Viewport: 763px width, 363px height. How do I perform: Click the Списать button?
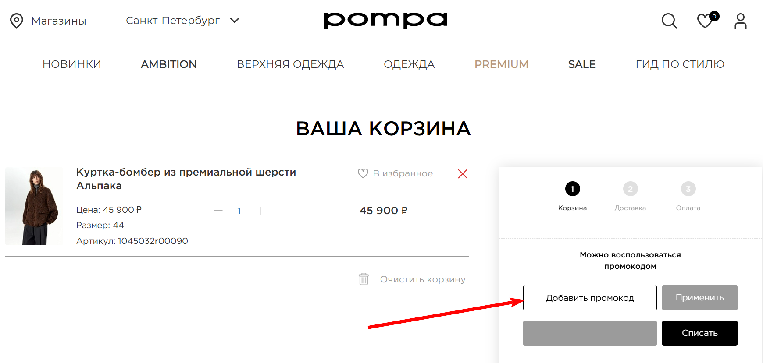pyautogui.click(x=699, y=333)
